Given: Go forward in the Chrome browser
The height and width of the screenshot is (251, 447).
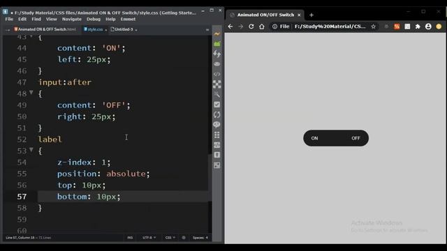Looking at the screenshot, I should (240, 26).
